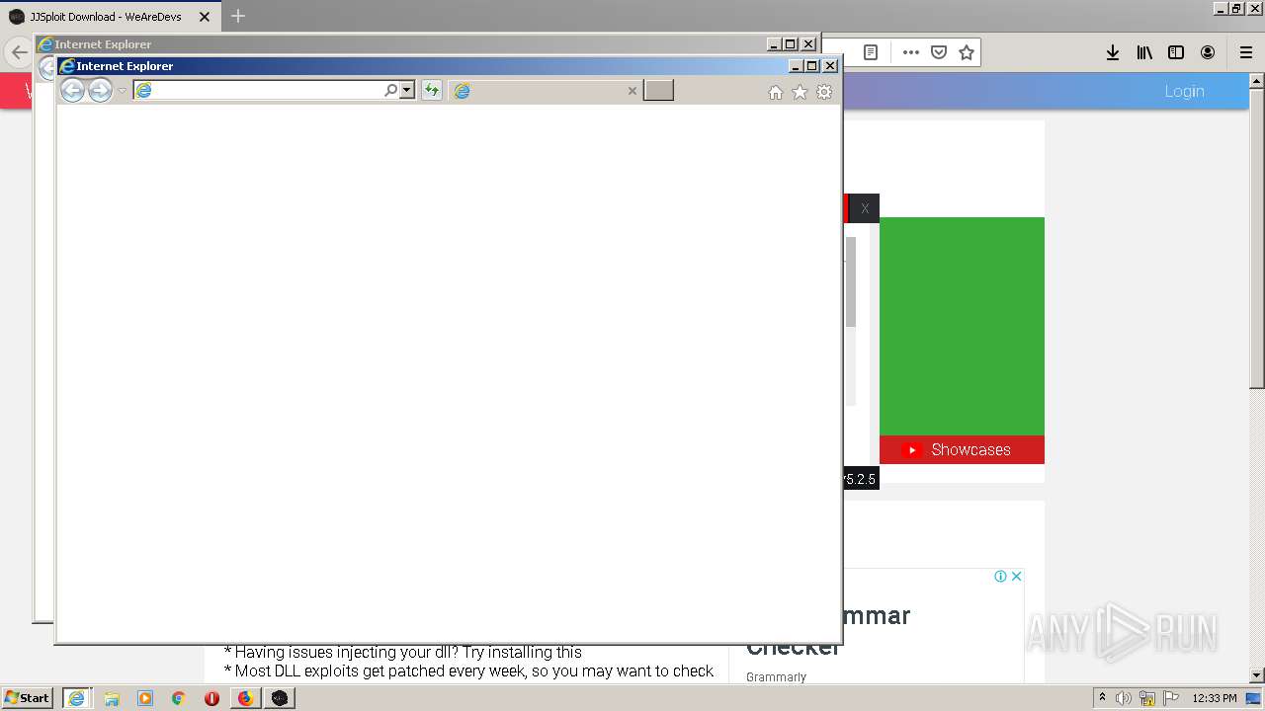
Task: Close the Grammarly ad with X
Action: tap(1016, 576)
